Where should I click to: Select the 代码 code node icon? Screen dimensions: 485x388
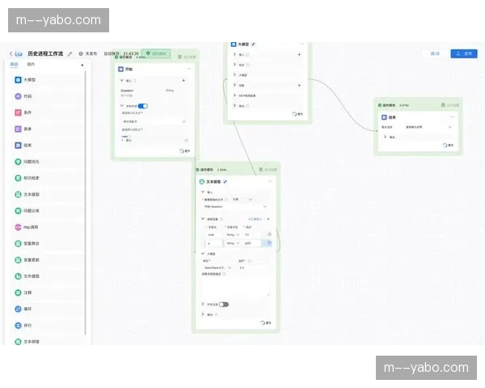pyautogui.click(x=18, y=96)
